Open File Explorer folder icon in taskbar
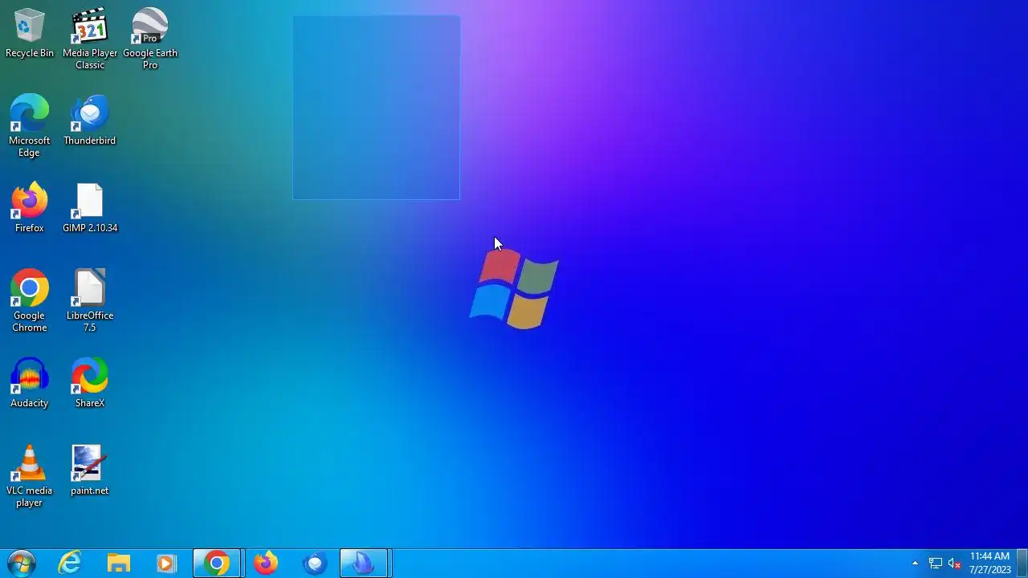This screenshot has width=1028, height=578. point(119,564)
